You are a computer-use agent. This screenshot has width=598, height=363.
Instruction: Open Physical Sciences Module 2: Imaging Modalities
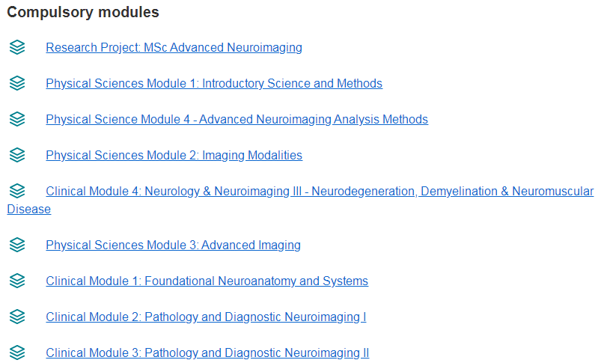coord(174,155)
